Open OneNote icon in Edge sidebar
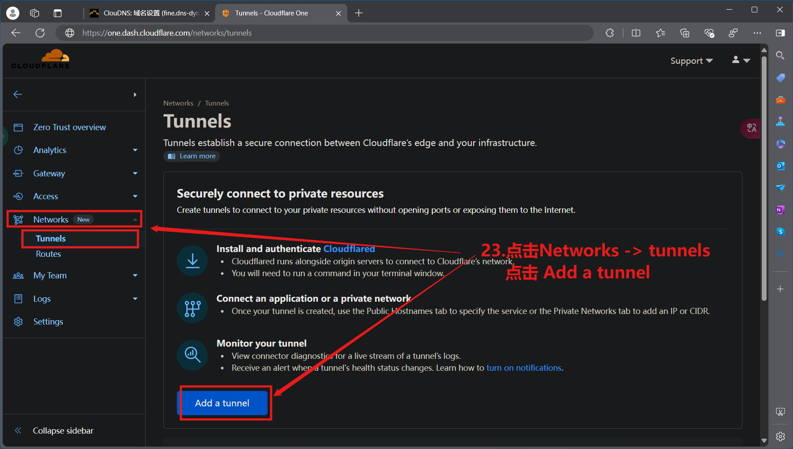The image size is (793, 449). [x=780, y=210]
